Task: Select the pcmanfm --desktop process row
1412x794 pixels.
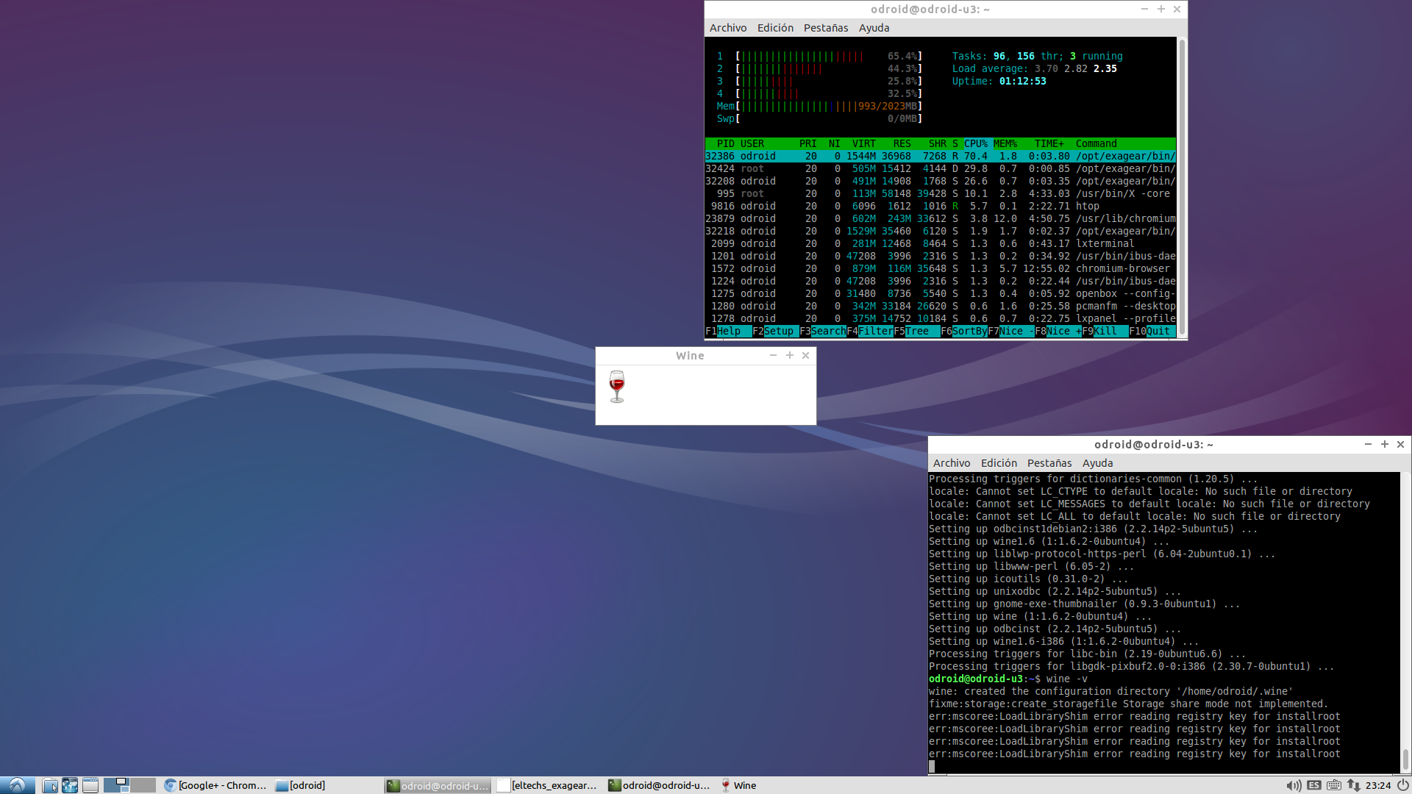Action: pos(941,307)
